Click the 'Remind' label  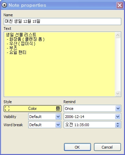pyautogui.click(x=69, y=102)
